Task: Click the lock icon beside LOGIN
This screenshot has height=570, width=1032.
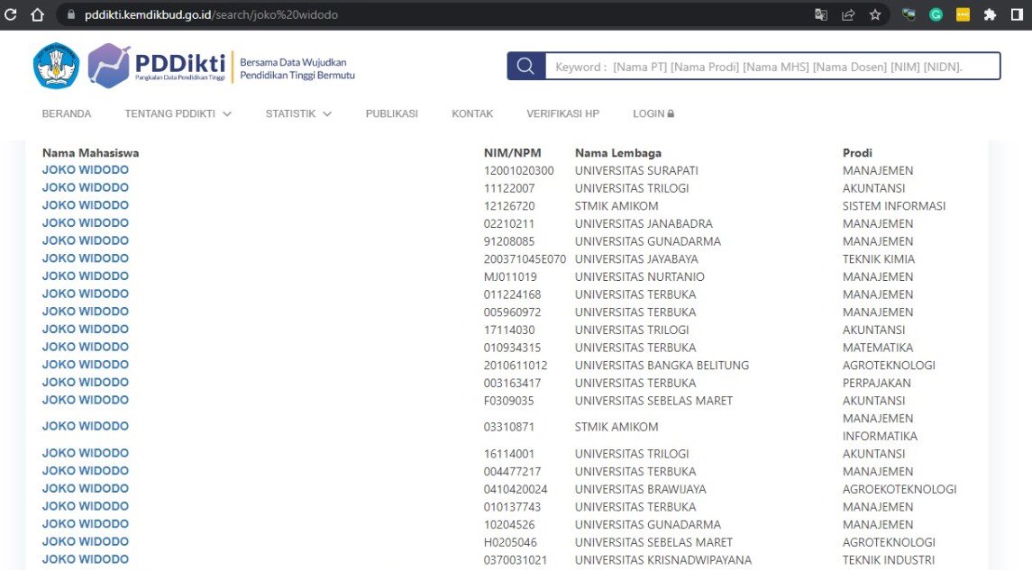Action: pos(671,113)
